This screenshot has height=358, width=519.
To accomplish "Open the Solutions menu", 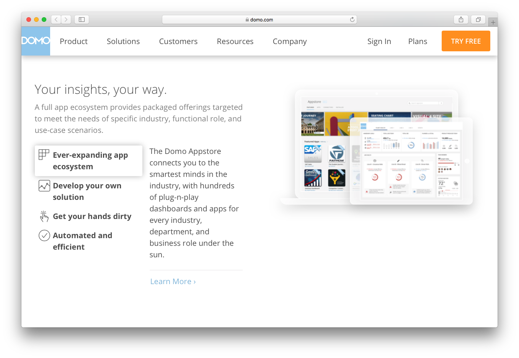I will (123, 41).
